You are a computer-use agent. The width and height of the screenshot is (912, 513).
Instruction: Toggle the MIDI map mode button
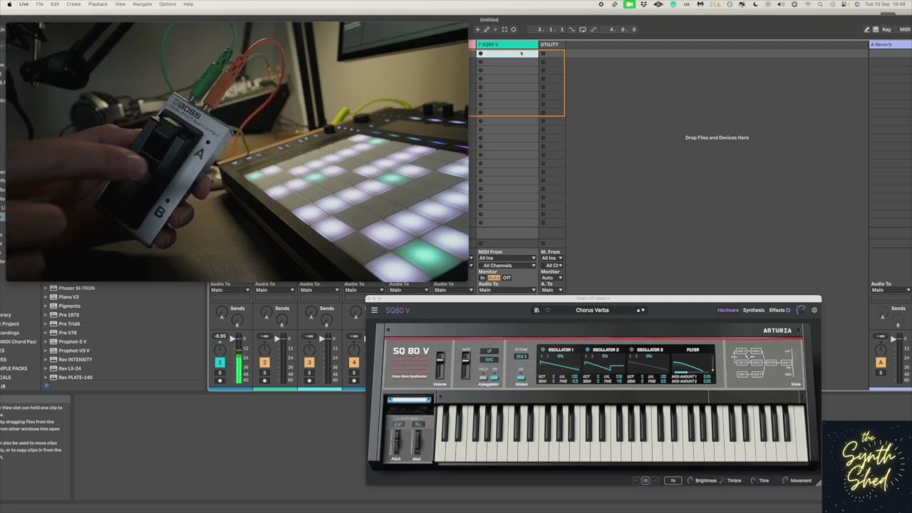pyautogui.click(x=905, y=29)
